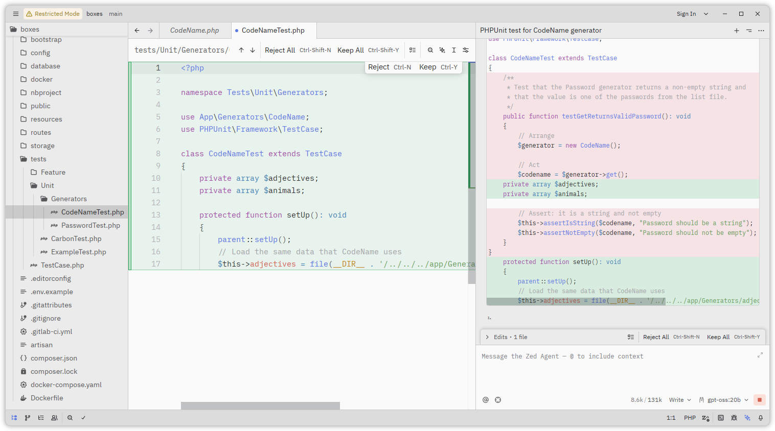Click the @ add context icon
This screenshot has height=431, width=775.
pyautogui.click(x=486, y=400)
